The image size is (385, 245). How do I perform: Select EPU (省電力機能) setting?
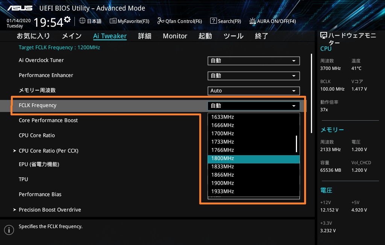tap(39, 164)
